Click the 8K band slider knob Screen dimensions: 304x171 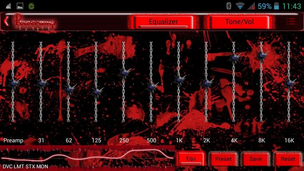(x=261, y=55)
